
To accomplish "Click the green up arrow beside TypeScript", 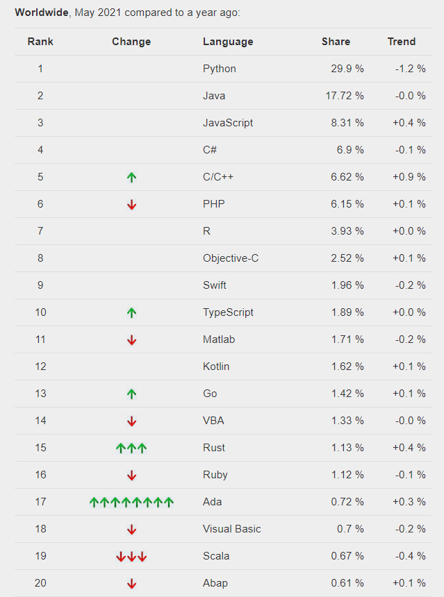I will pos(131,312).
